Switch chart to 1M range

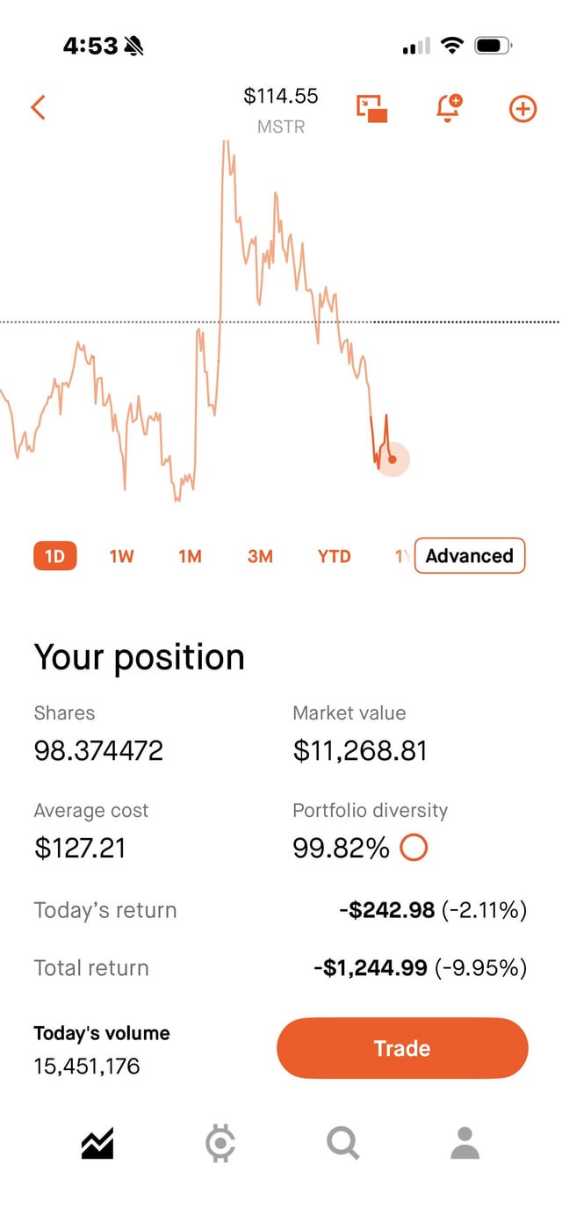click(x=190, y=556)
